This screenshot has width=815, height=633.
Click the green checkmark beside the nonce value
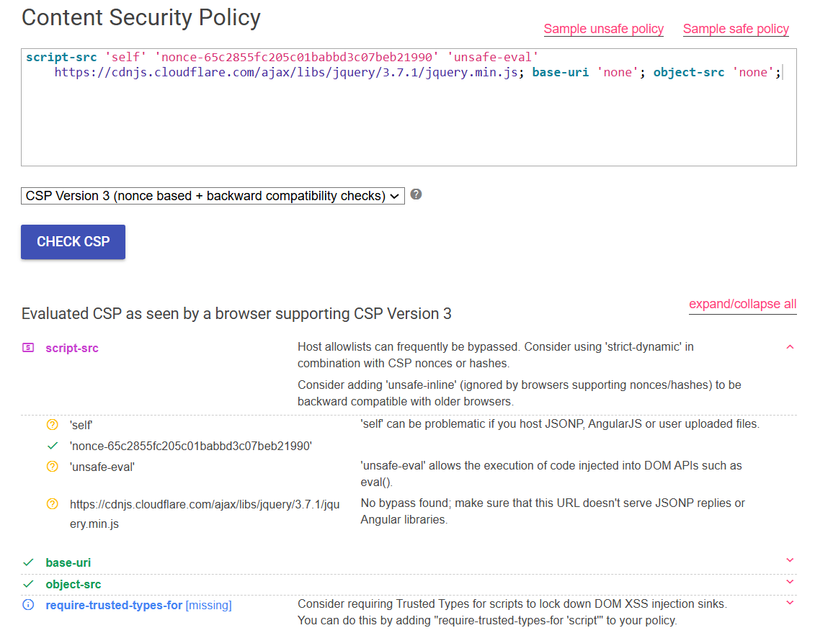point(52,446)
